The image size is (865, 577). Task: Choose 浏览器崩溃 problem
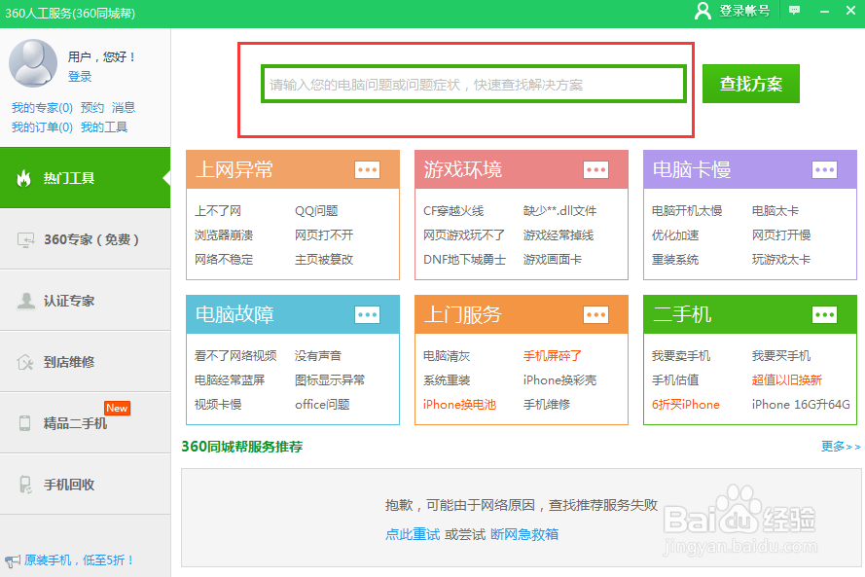224,235
